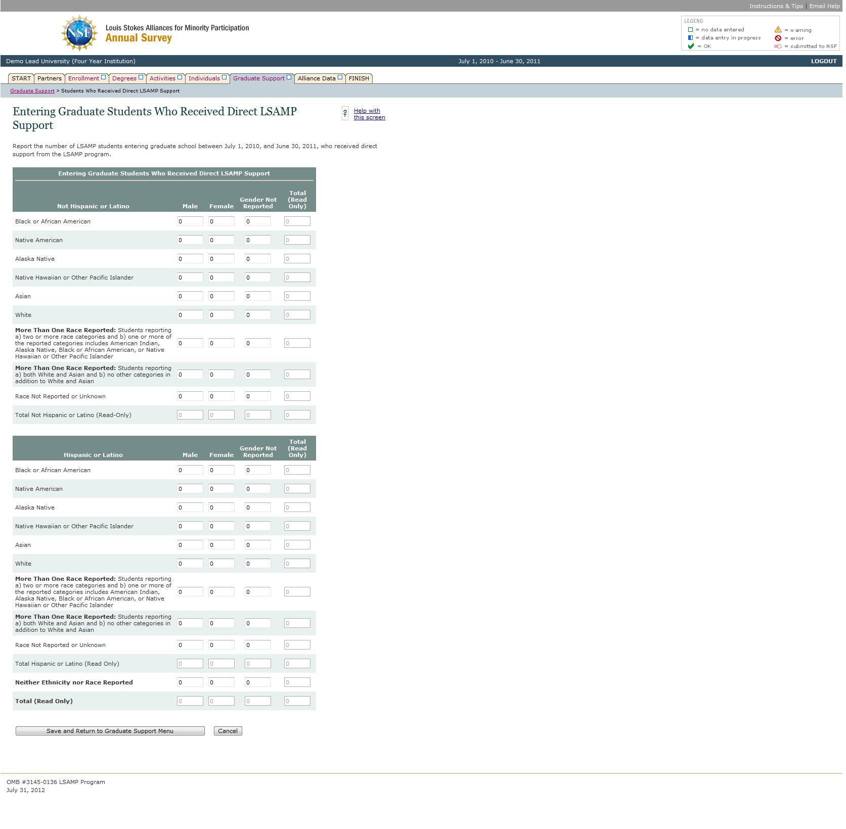The height and width of the screenshot is (829, 846).
Task: Log out using the LOGOUT link
Action: click(823, 61)
